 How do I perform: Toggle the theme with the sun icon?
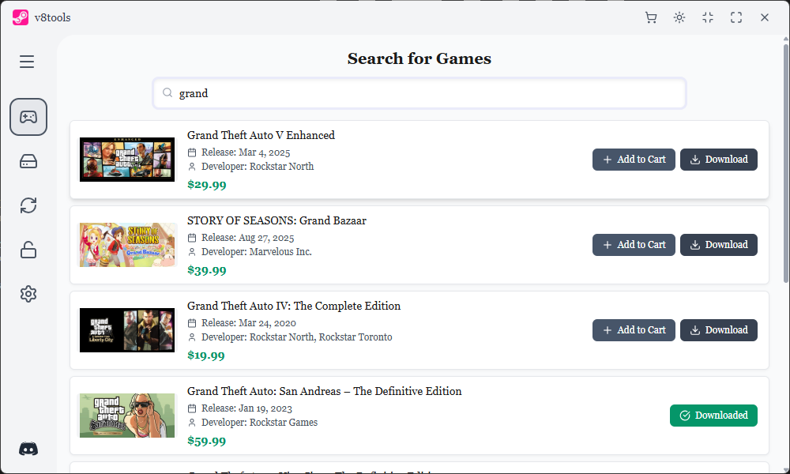coord(679,17)
